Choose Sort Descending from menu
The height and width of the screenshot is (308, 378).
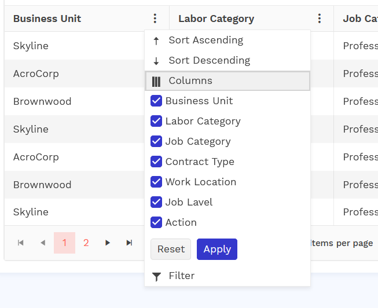209,61
